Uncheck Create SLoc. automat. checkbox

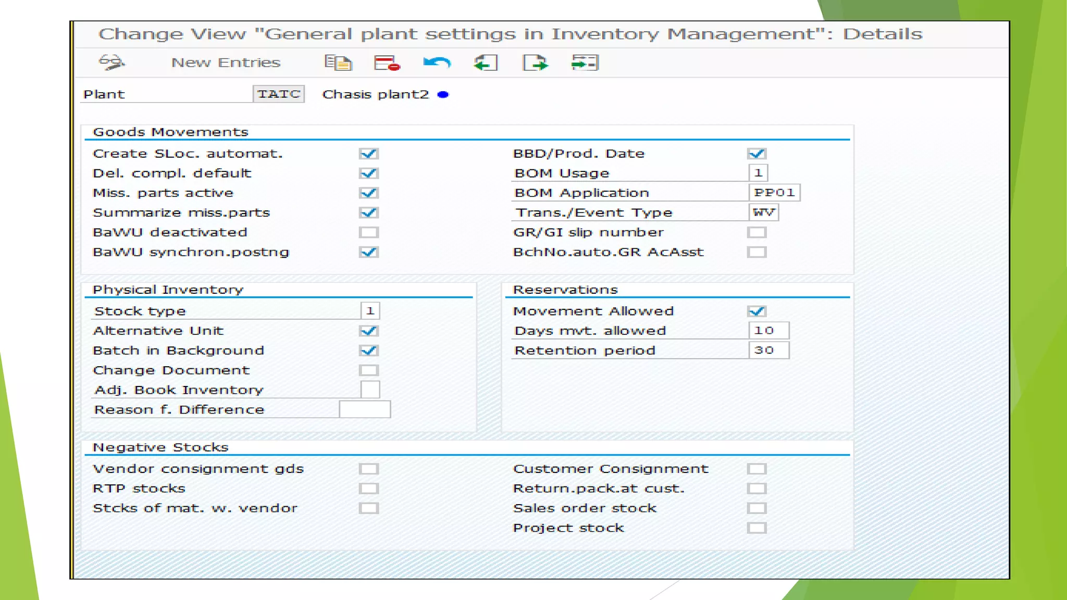368,154
